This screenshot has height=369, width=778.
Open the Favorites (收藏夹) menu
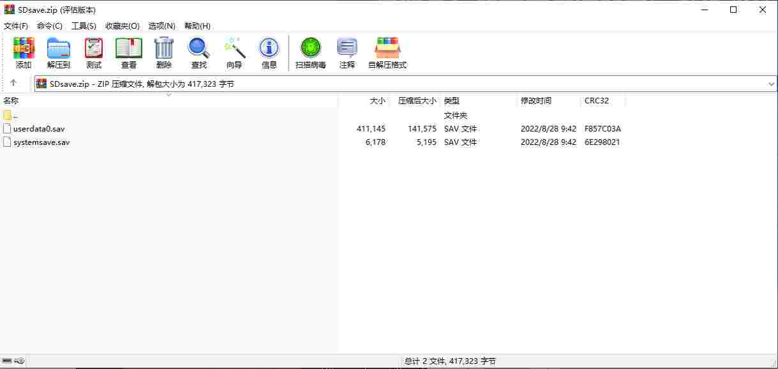(123, 26)
